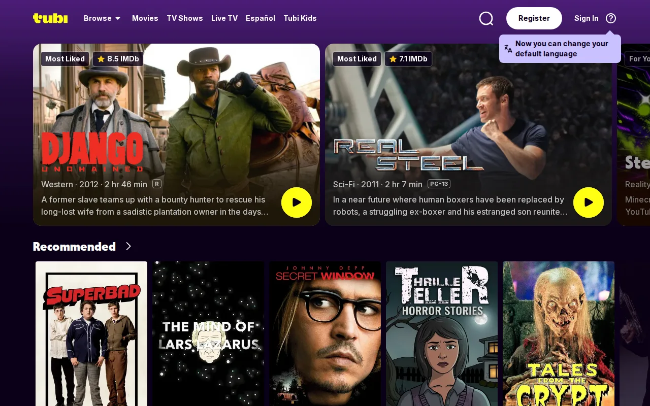Click the 7.1 IMDb rating badge
The height and width of the screenshot is (406, 650).
pyautogui.click(x=408, y=59)
